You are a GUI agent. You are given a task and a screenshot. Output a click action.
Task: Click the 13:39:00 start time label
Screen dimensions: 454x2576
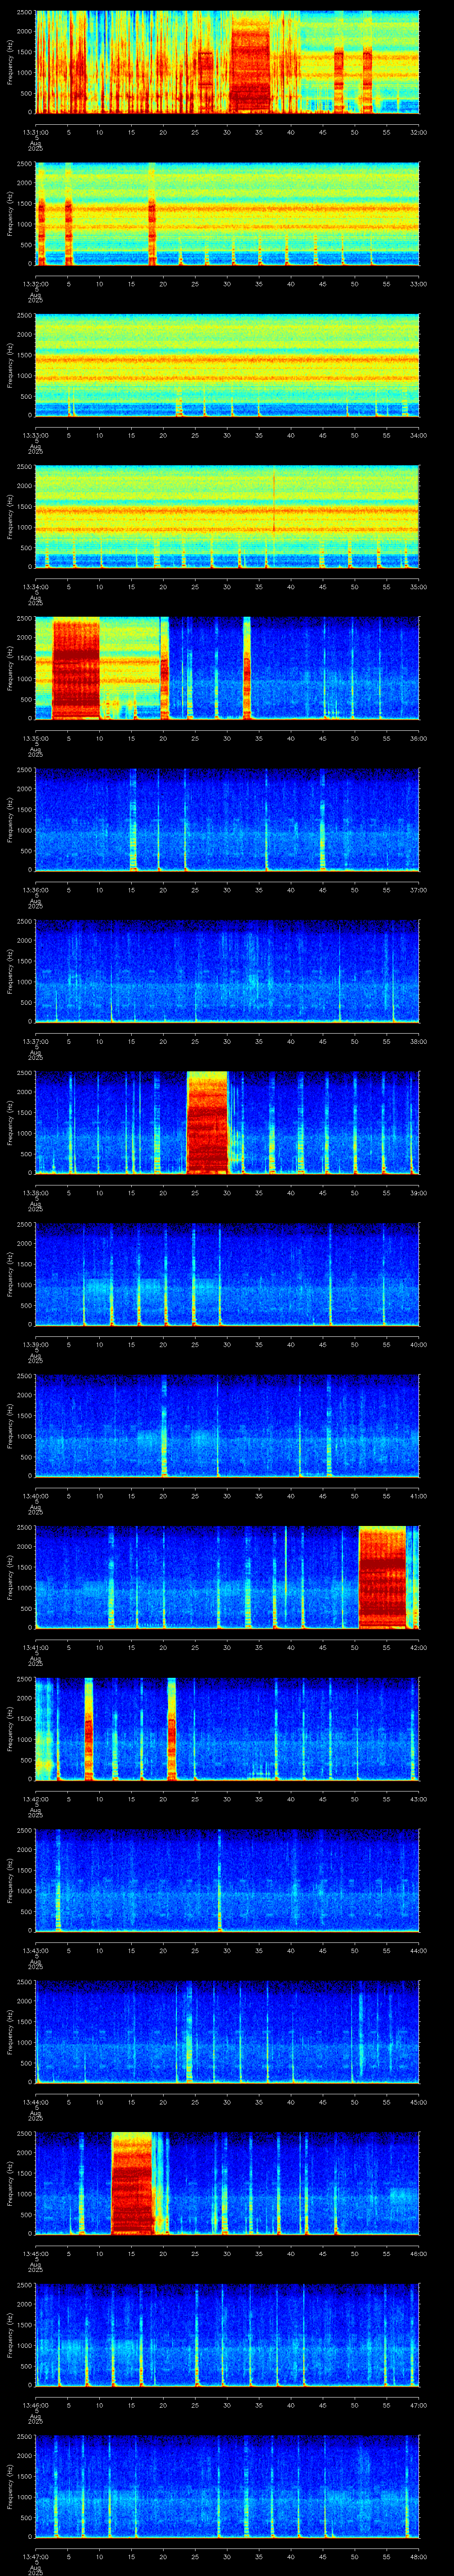coord(36,1344)
